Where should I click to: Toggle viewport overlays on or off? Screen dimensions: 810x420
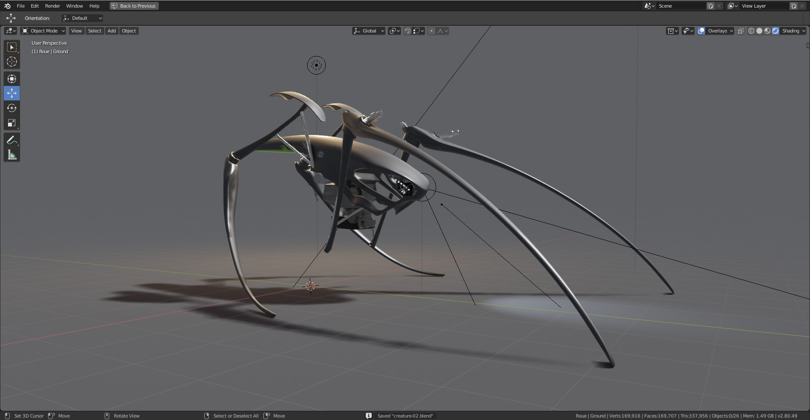pyautogui.click(x=701, y=31)
